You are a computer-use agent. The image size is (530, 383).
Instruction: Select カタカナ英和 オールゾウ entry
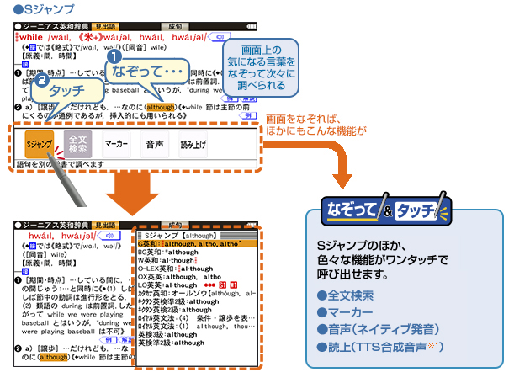[x=197, y=293]
